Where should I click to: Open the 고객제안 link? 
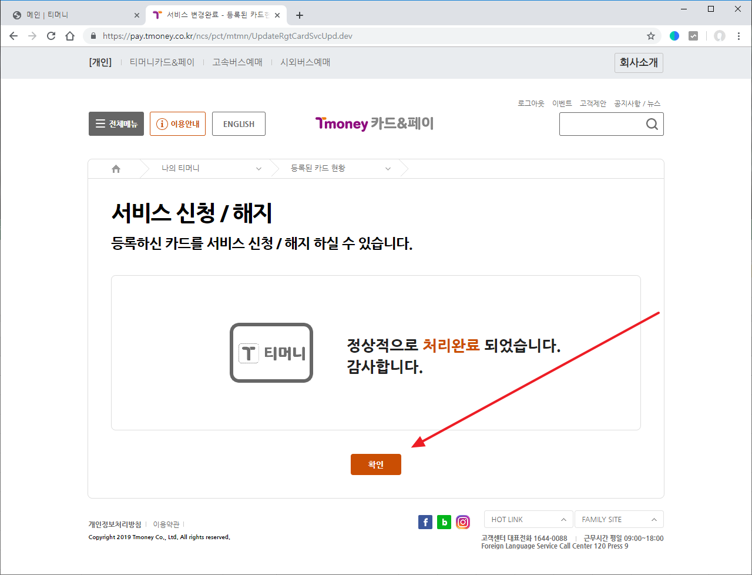pyautogui.click(x=593, y=103)
